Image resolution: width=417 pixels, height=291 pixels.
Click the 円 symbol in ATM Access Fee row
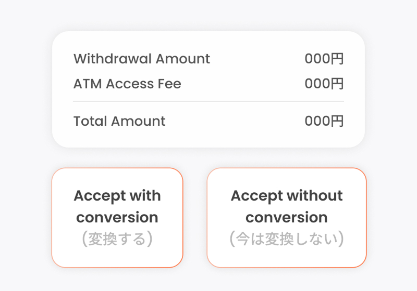[338, 84]
